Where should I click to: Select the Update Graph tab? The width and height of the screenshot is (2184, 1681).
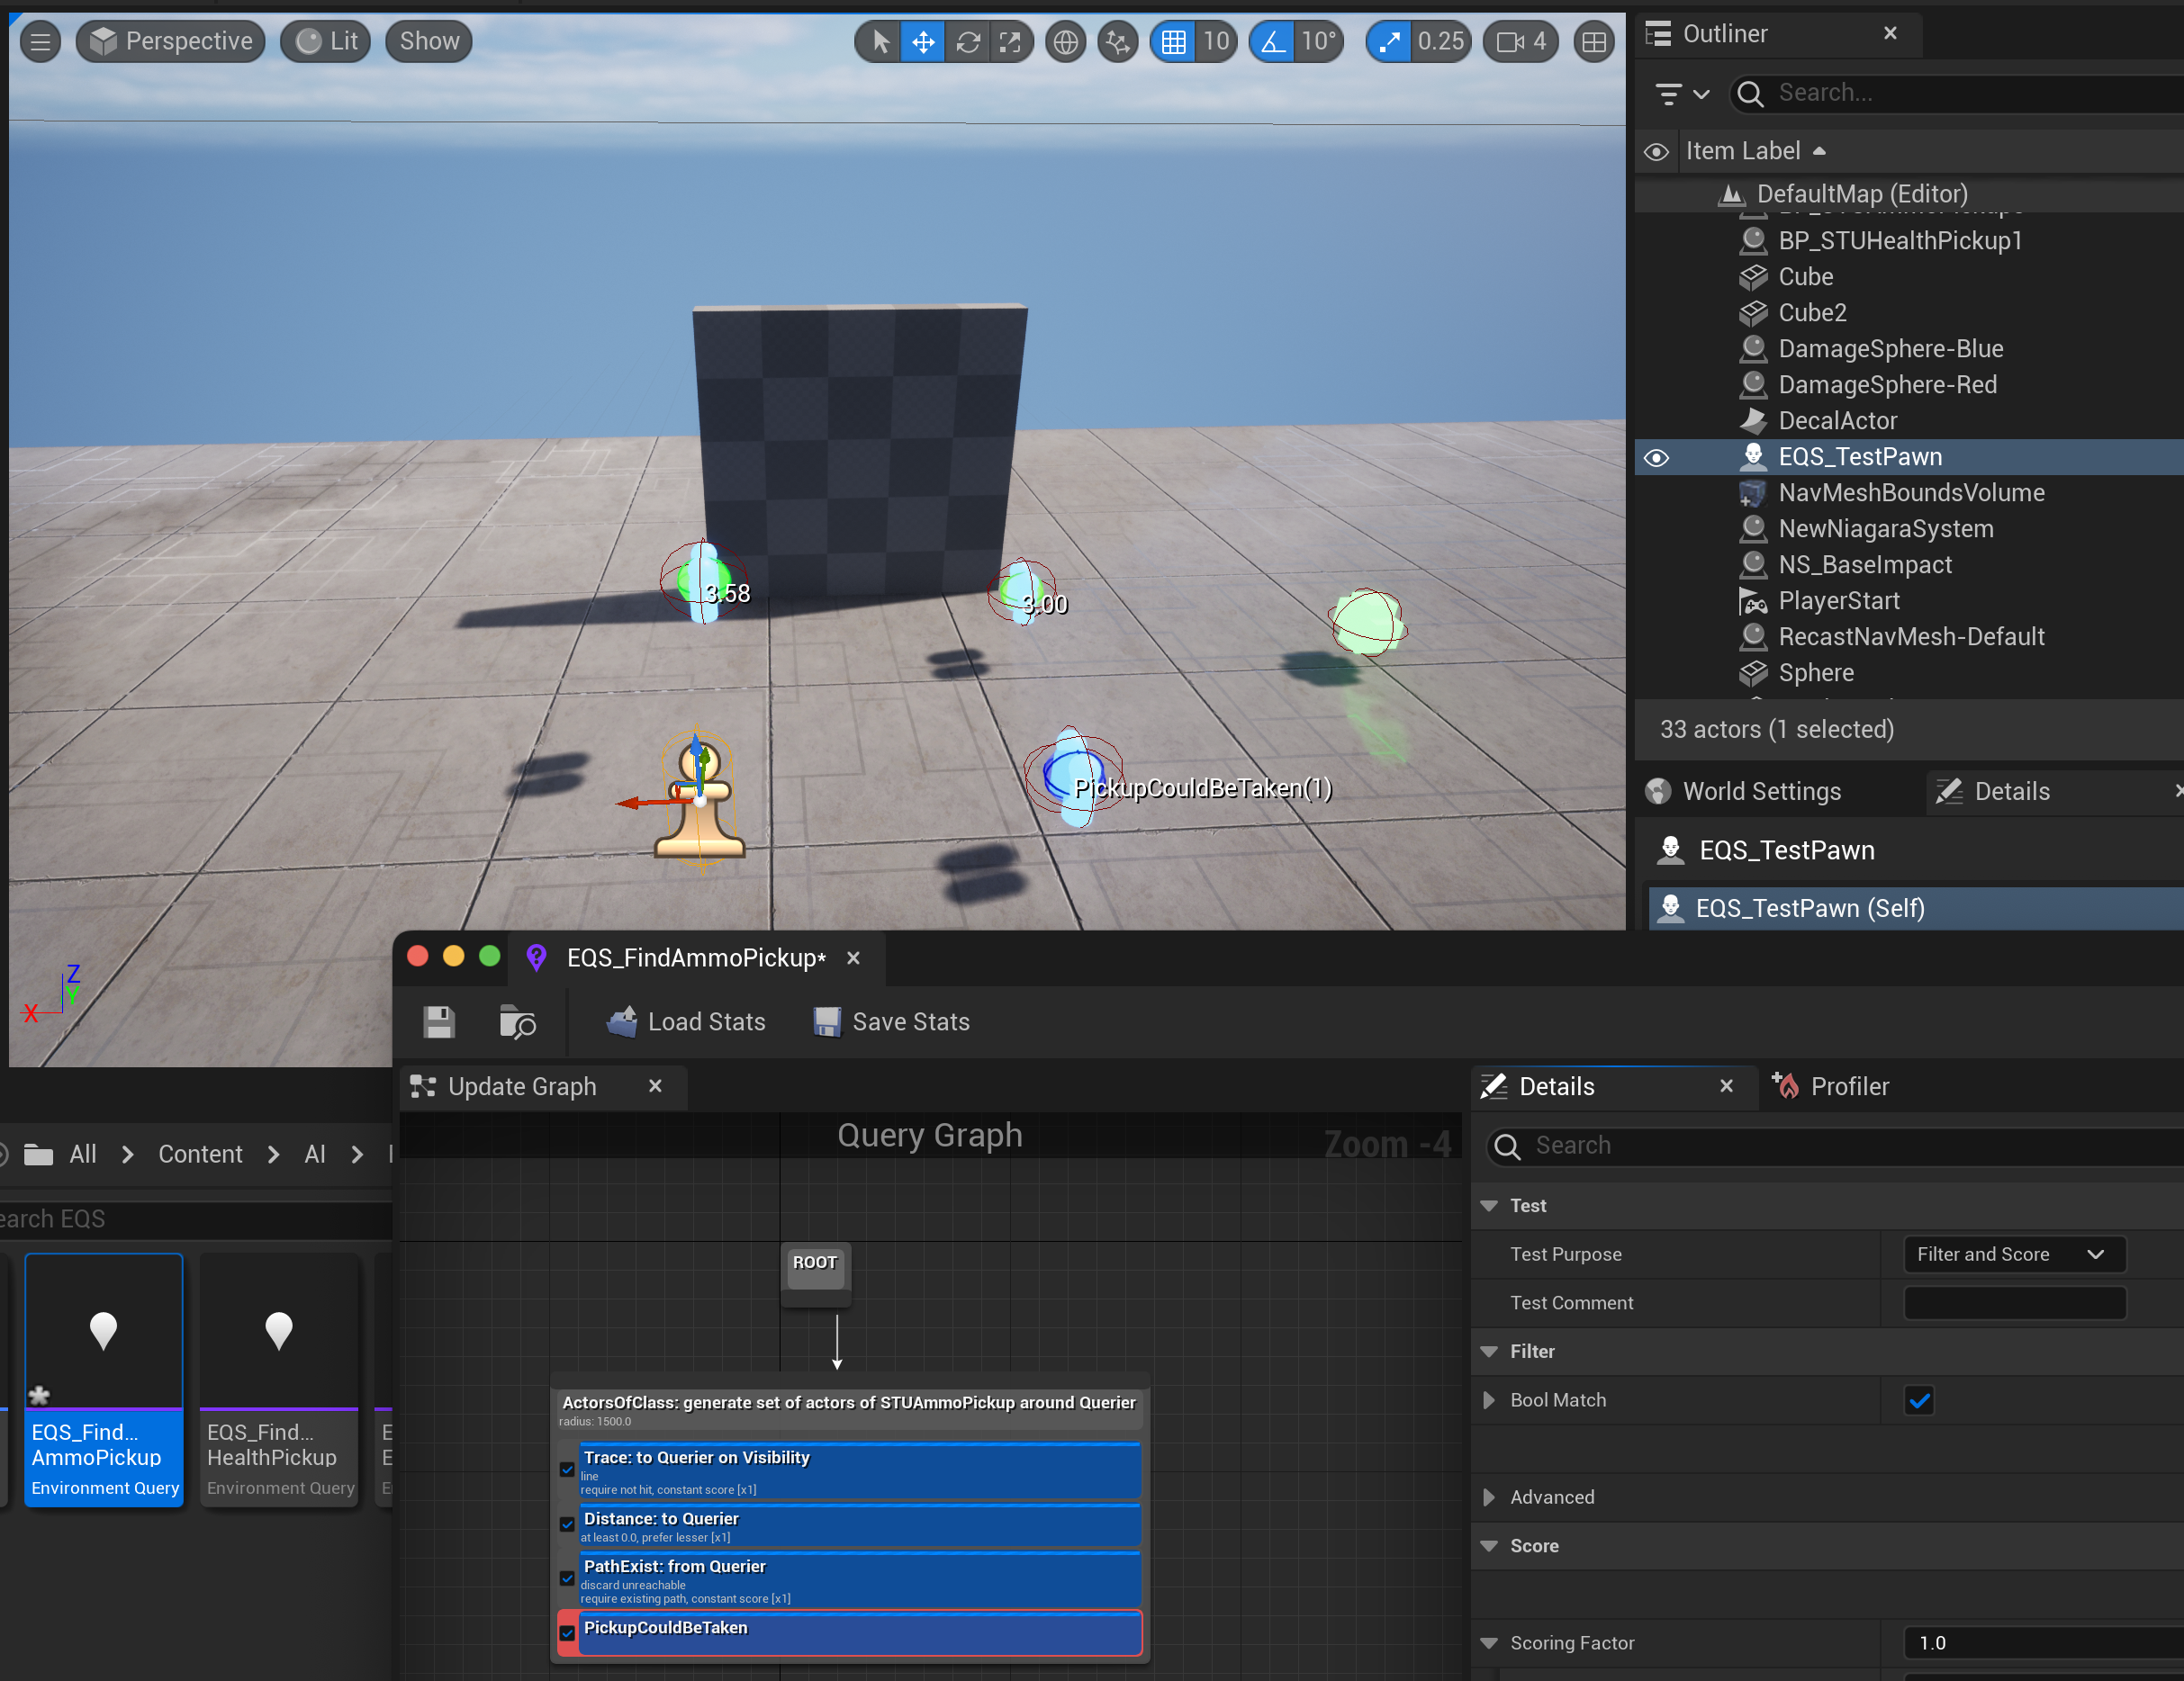(x=521, y=1086)
